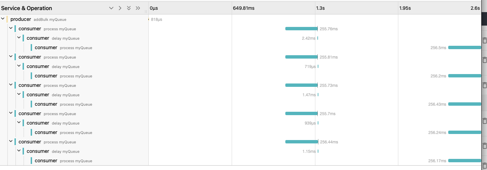Click the 1.3s timeline tick label
This screenshot has height=170, width=487.
pos(320,8)
